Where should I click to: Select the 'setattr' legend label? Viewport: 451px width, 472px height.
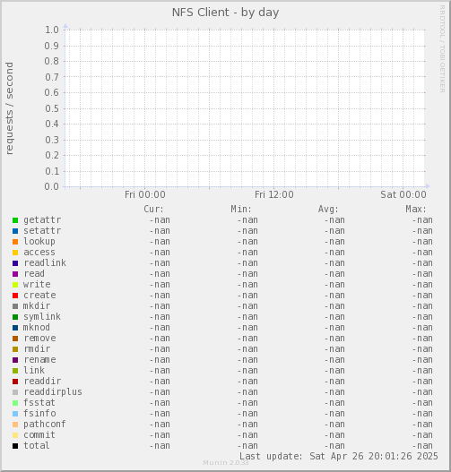(42, 231)
